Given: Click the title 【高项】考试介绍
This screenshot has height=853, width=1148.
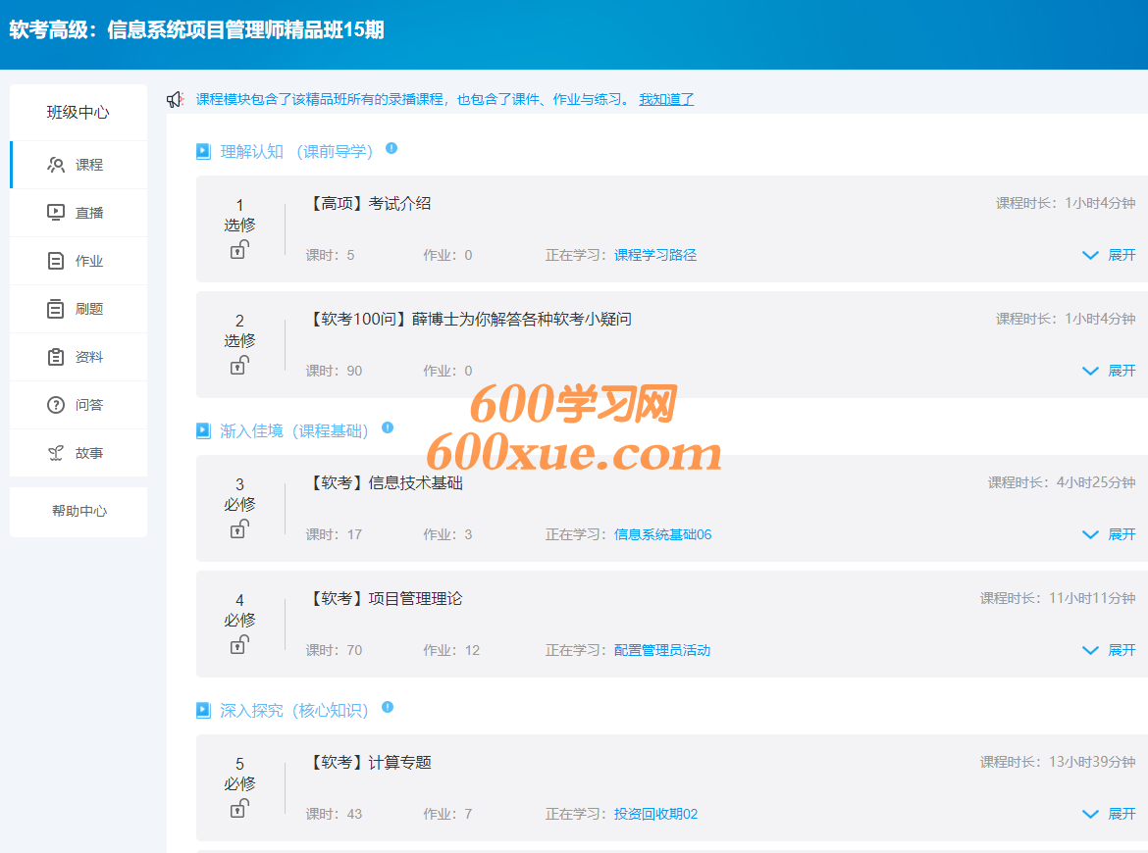Looking at the screenshot, I should 368,203.
